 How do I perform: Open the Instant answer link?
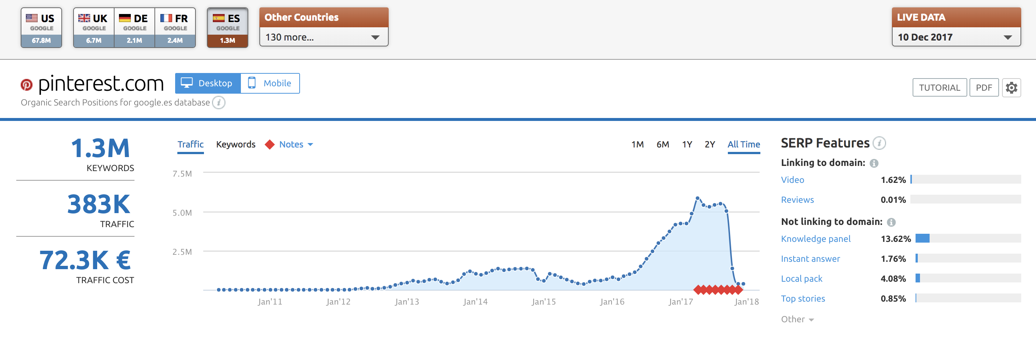tap(810, 259)
